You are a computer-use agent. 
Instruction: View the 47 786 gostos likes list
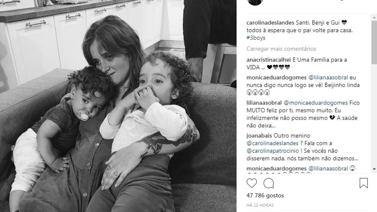tap(265, 196)
